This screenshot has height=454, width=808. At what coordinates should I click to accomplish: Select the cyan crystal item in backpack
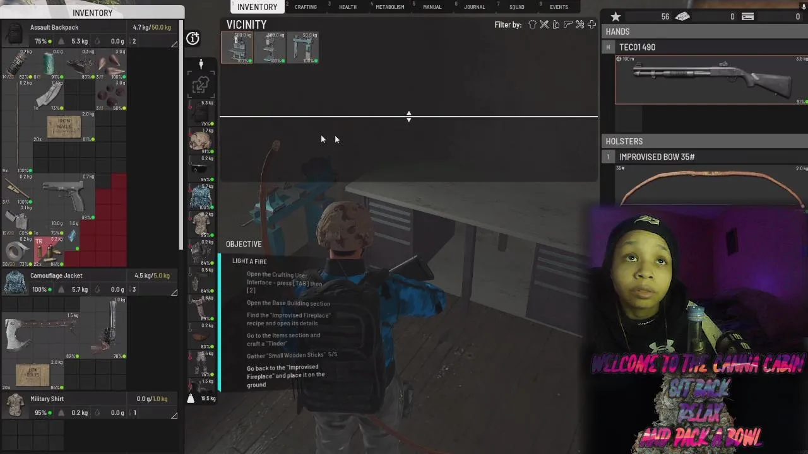(71, 236)
